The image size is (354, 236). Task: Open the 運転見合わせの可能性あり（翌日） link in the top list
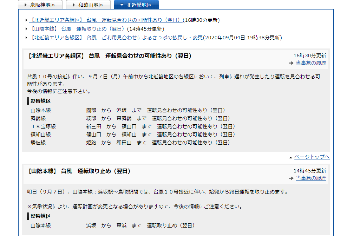106,20
